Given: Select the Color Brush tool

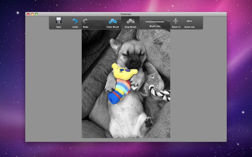Looking at the screenshot, I should pyautogui.click(x=112, y=22).
